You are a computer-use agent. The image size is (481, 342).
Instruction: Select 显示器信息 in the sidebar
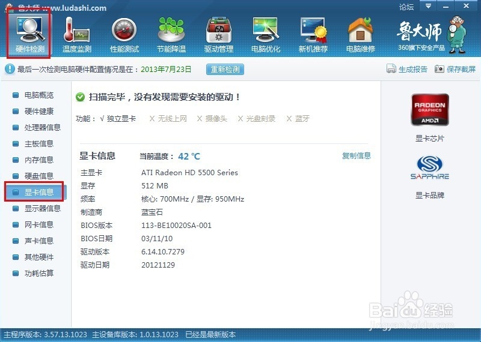pos(42,209)
